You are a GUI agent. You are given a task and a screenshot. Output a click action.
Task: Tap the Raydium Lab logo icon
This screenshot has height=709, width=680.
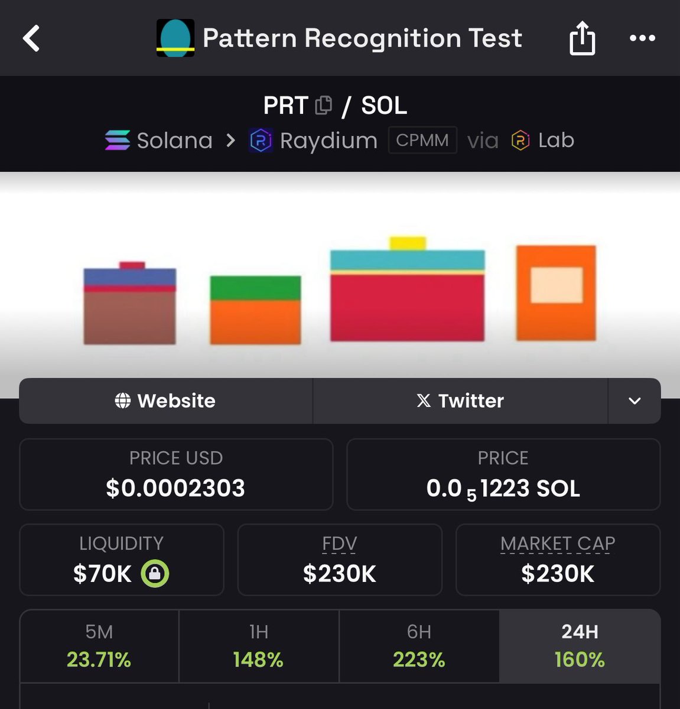click(x=520, y=141)
